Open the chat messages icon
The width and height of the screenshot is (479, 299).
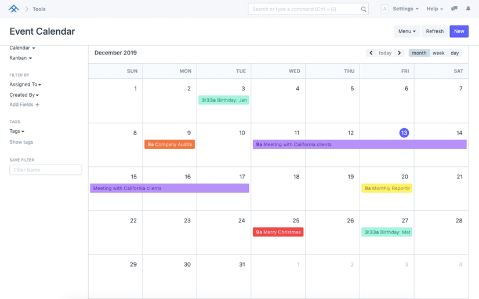point(454,9)
